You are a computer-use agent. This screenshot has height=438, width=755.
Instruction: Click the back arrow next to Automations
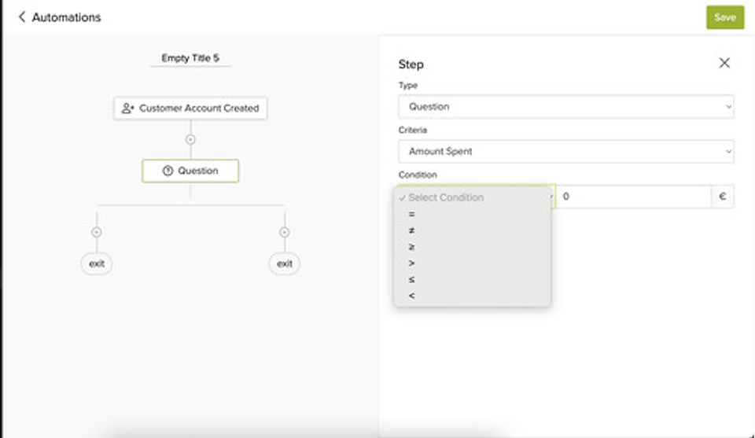pyautogui.click(x=21, y=17)
